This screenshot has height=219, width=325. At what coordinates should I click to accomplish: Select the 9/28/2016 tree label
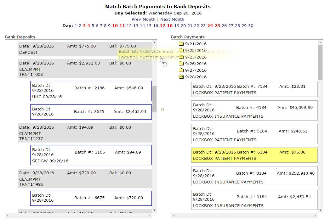pyautogui.click(x=196, y=77)
